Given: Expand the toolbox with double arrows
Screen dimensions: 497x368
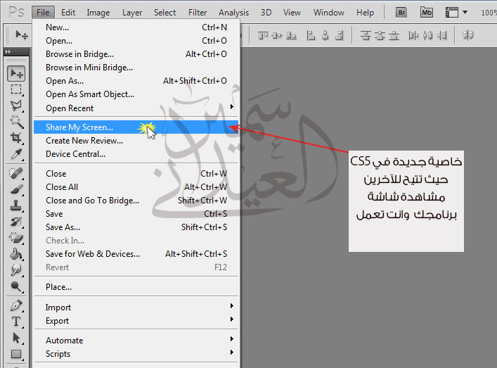Looking at the screenshot, I should (x=8, y=51).
